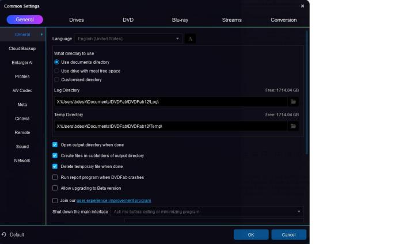Switch to the Drives tab
The width and height of the screenshot is (403, 244).
point(77,20)
